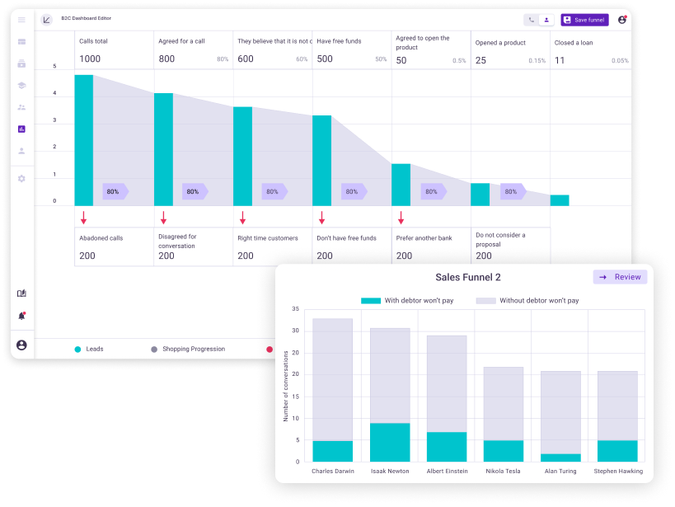This screenshot has height=507, width=675.
Task: Select the 'Calls total' funnel stage cell
Action: tap(114, 51)
